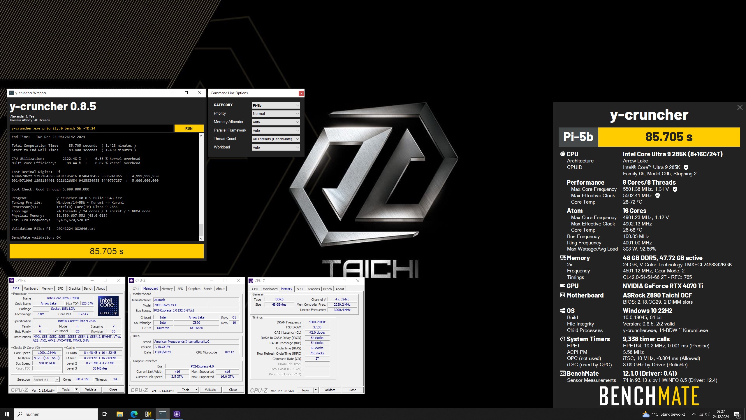
Task: Open the notification center icon
Action: pyautogui.click(x=737, y=414)
